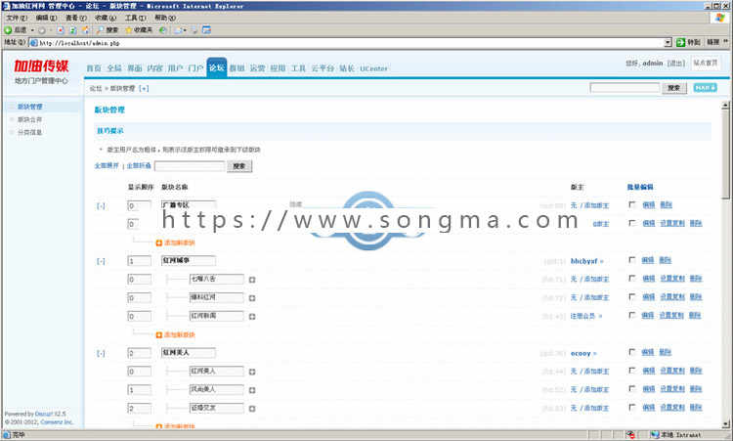Switch to the UCenter admin tab
The height and width of the screenshot is (441, 733).
point(373,68)
